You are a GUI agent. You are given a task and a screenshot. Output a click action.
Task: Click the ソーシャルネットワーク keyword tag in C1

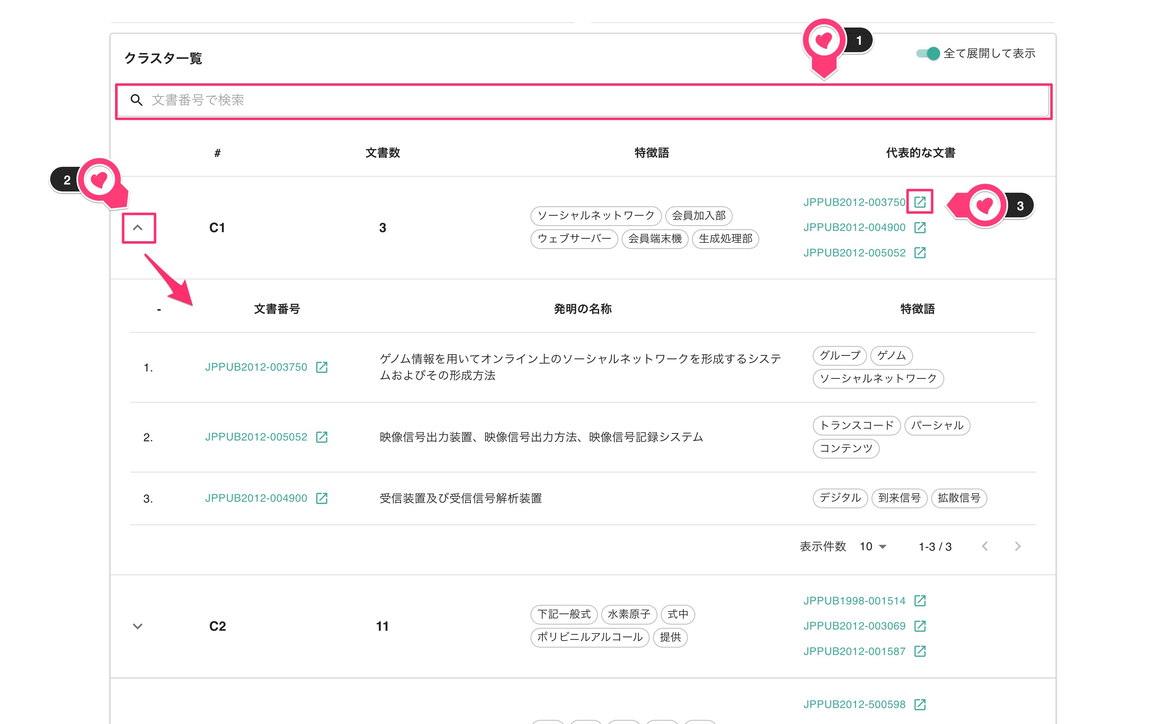tap(596, 215)
